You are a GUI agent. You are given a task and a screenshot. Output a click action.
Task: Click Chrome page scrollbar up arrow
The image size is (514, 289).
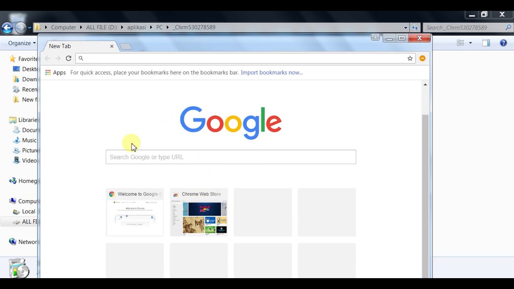425,84
